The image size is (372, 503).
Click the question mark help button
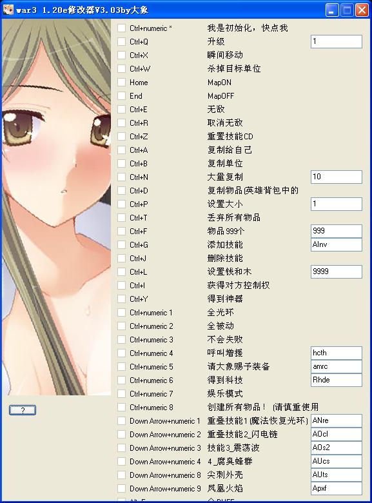coord(23,410)
